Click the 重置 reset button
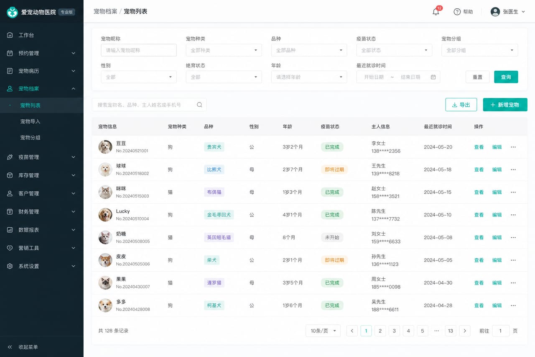The height and width of the screenshot is (357, 535). tap(478, 77)
